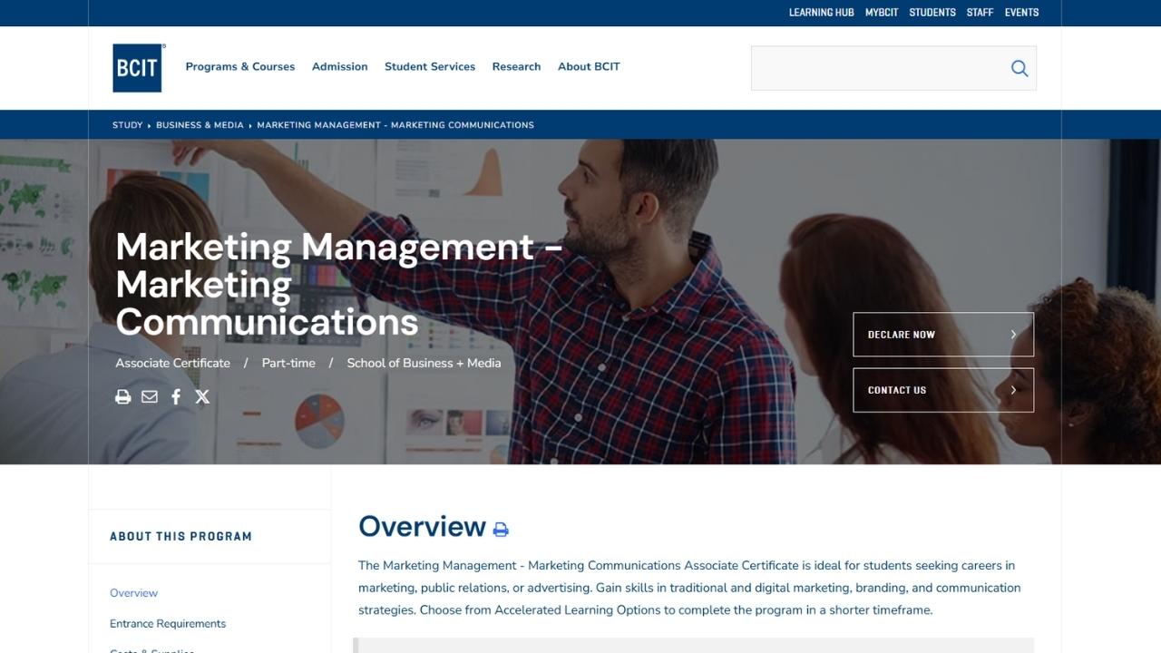This screenshot has width=1161, height=653.
Task: Click the Declare Now chevron arrow
Action: (1013, 335)
